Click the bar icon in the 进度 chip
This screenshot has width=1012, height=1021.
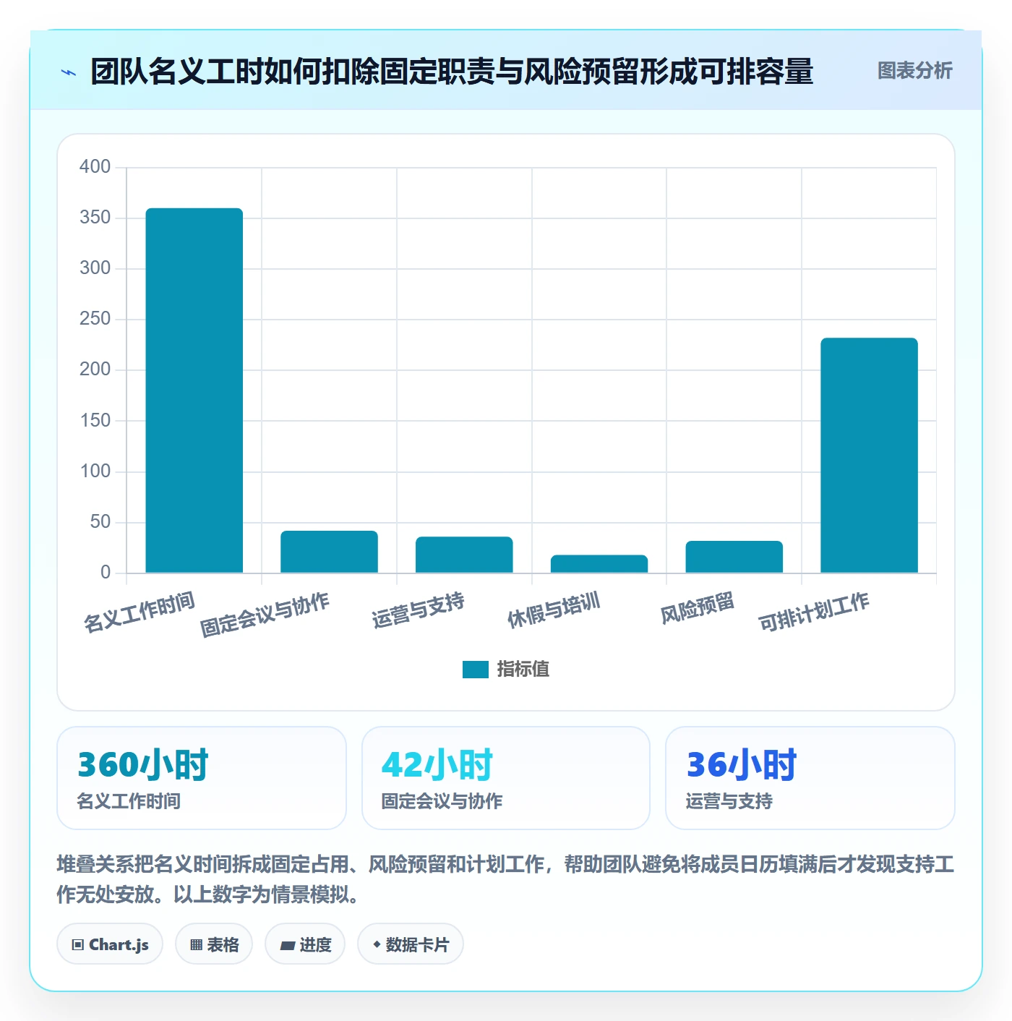[x=287, y=945]
